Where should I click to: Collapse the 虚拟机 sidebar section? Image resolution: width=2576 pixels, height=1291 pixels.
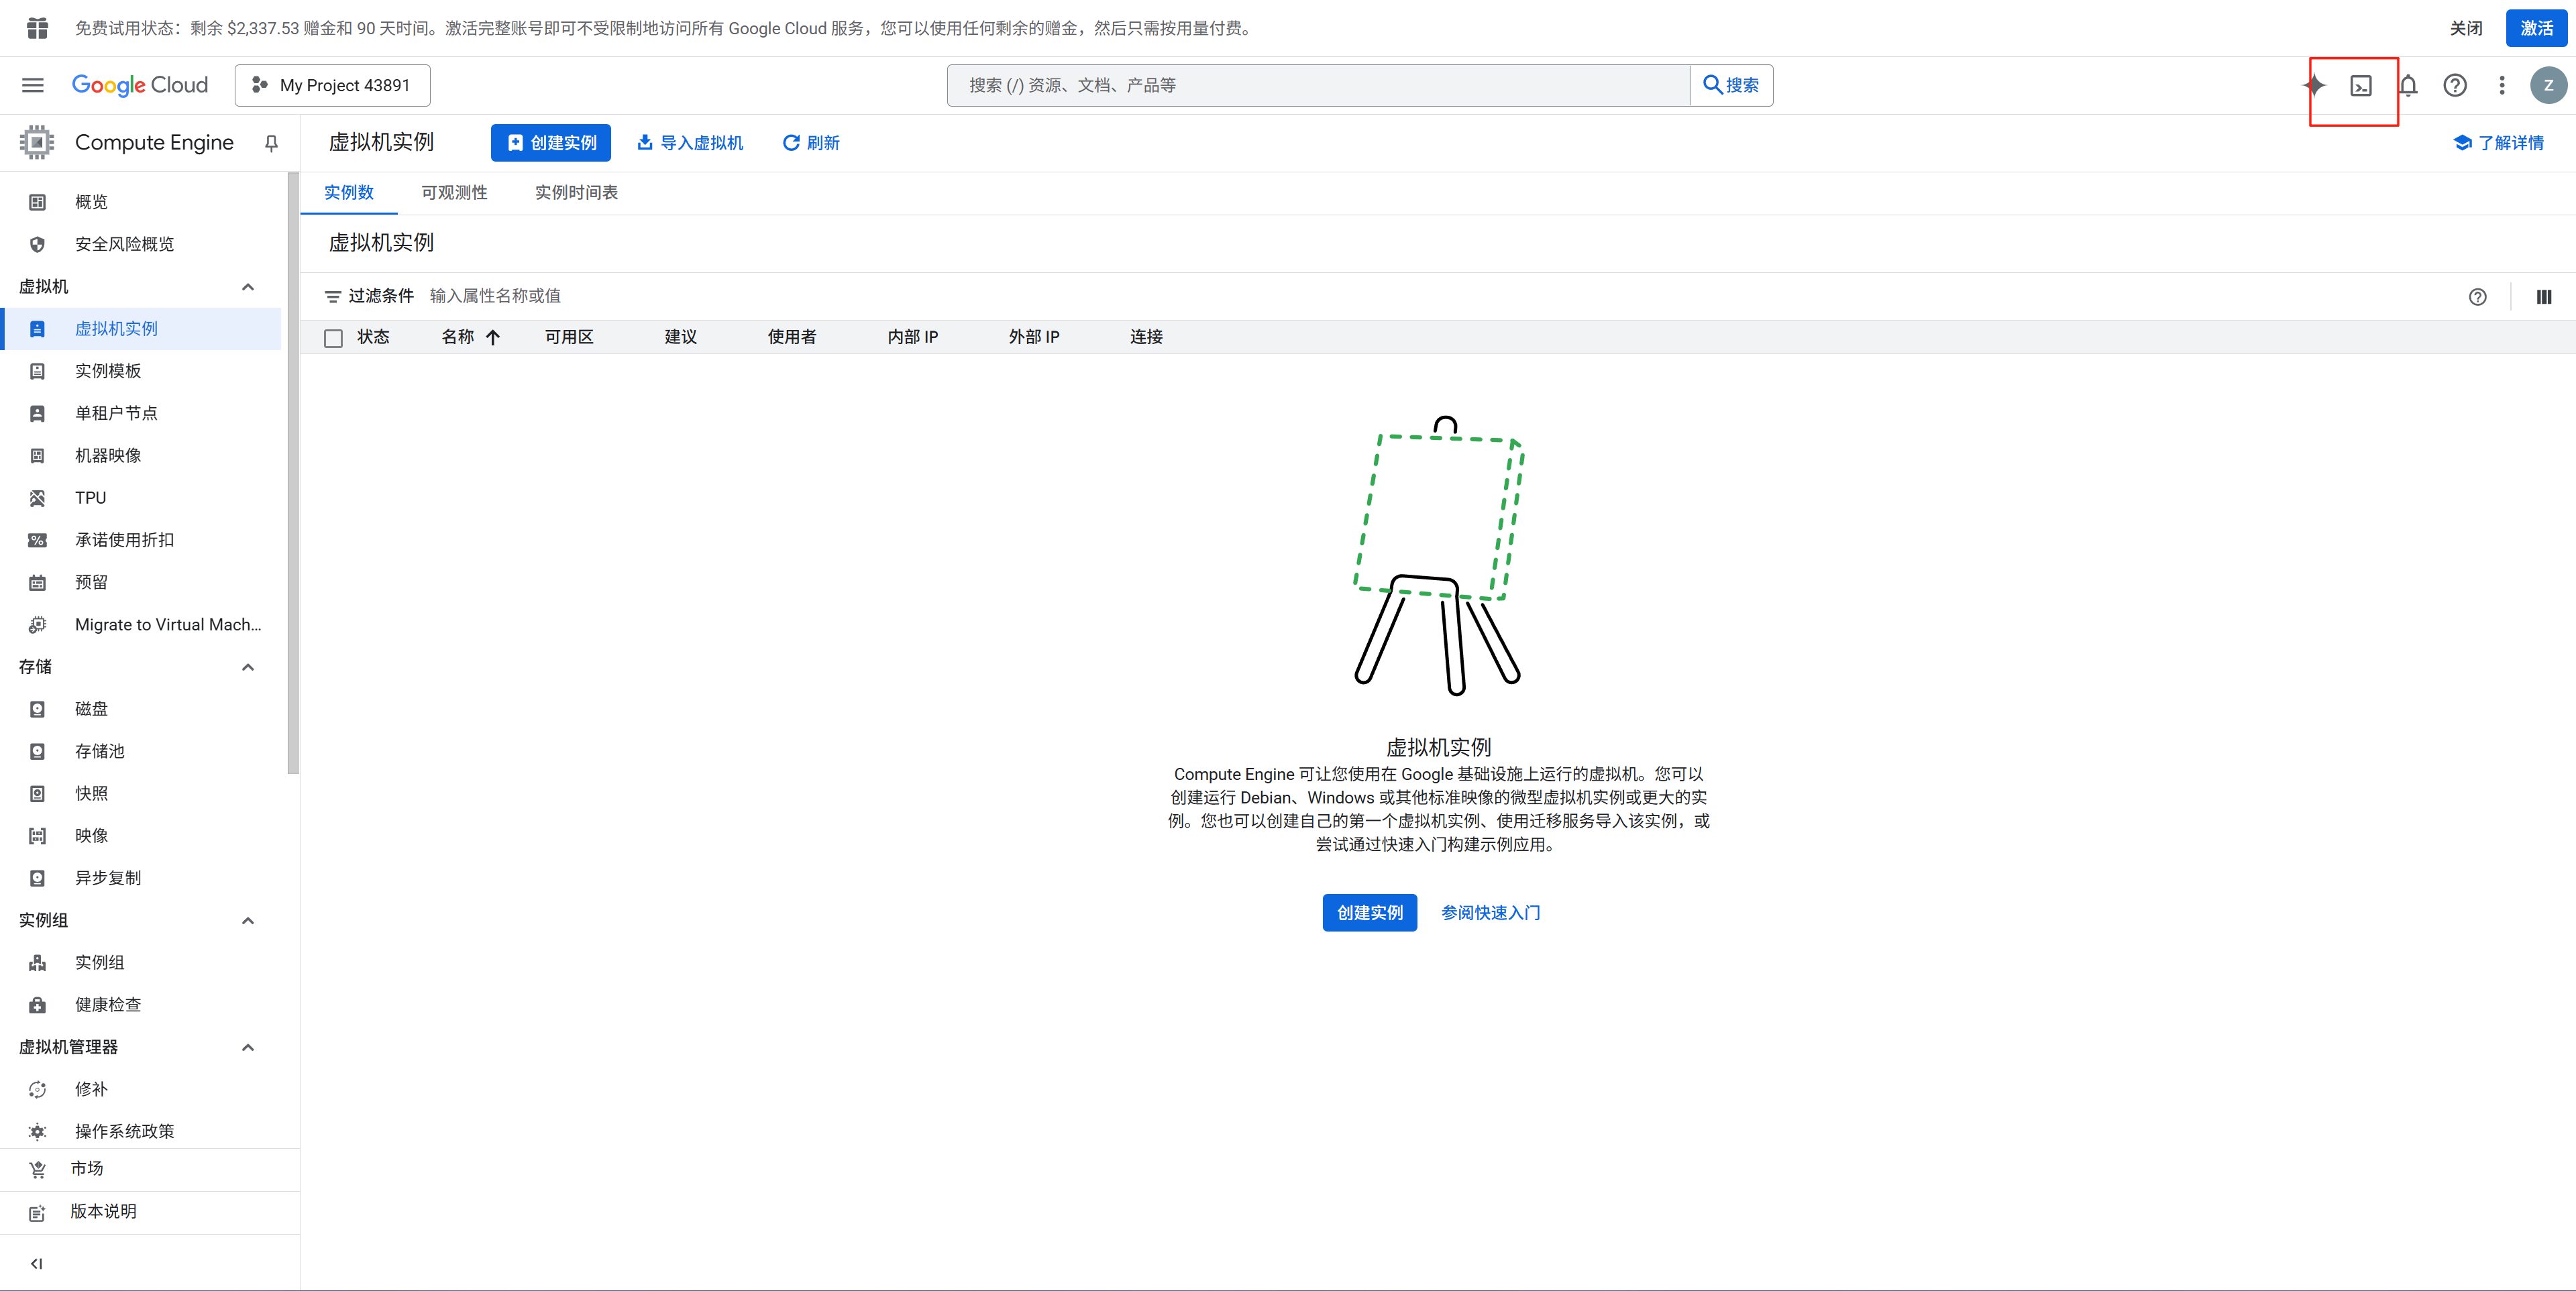click(x=248, y=287)
